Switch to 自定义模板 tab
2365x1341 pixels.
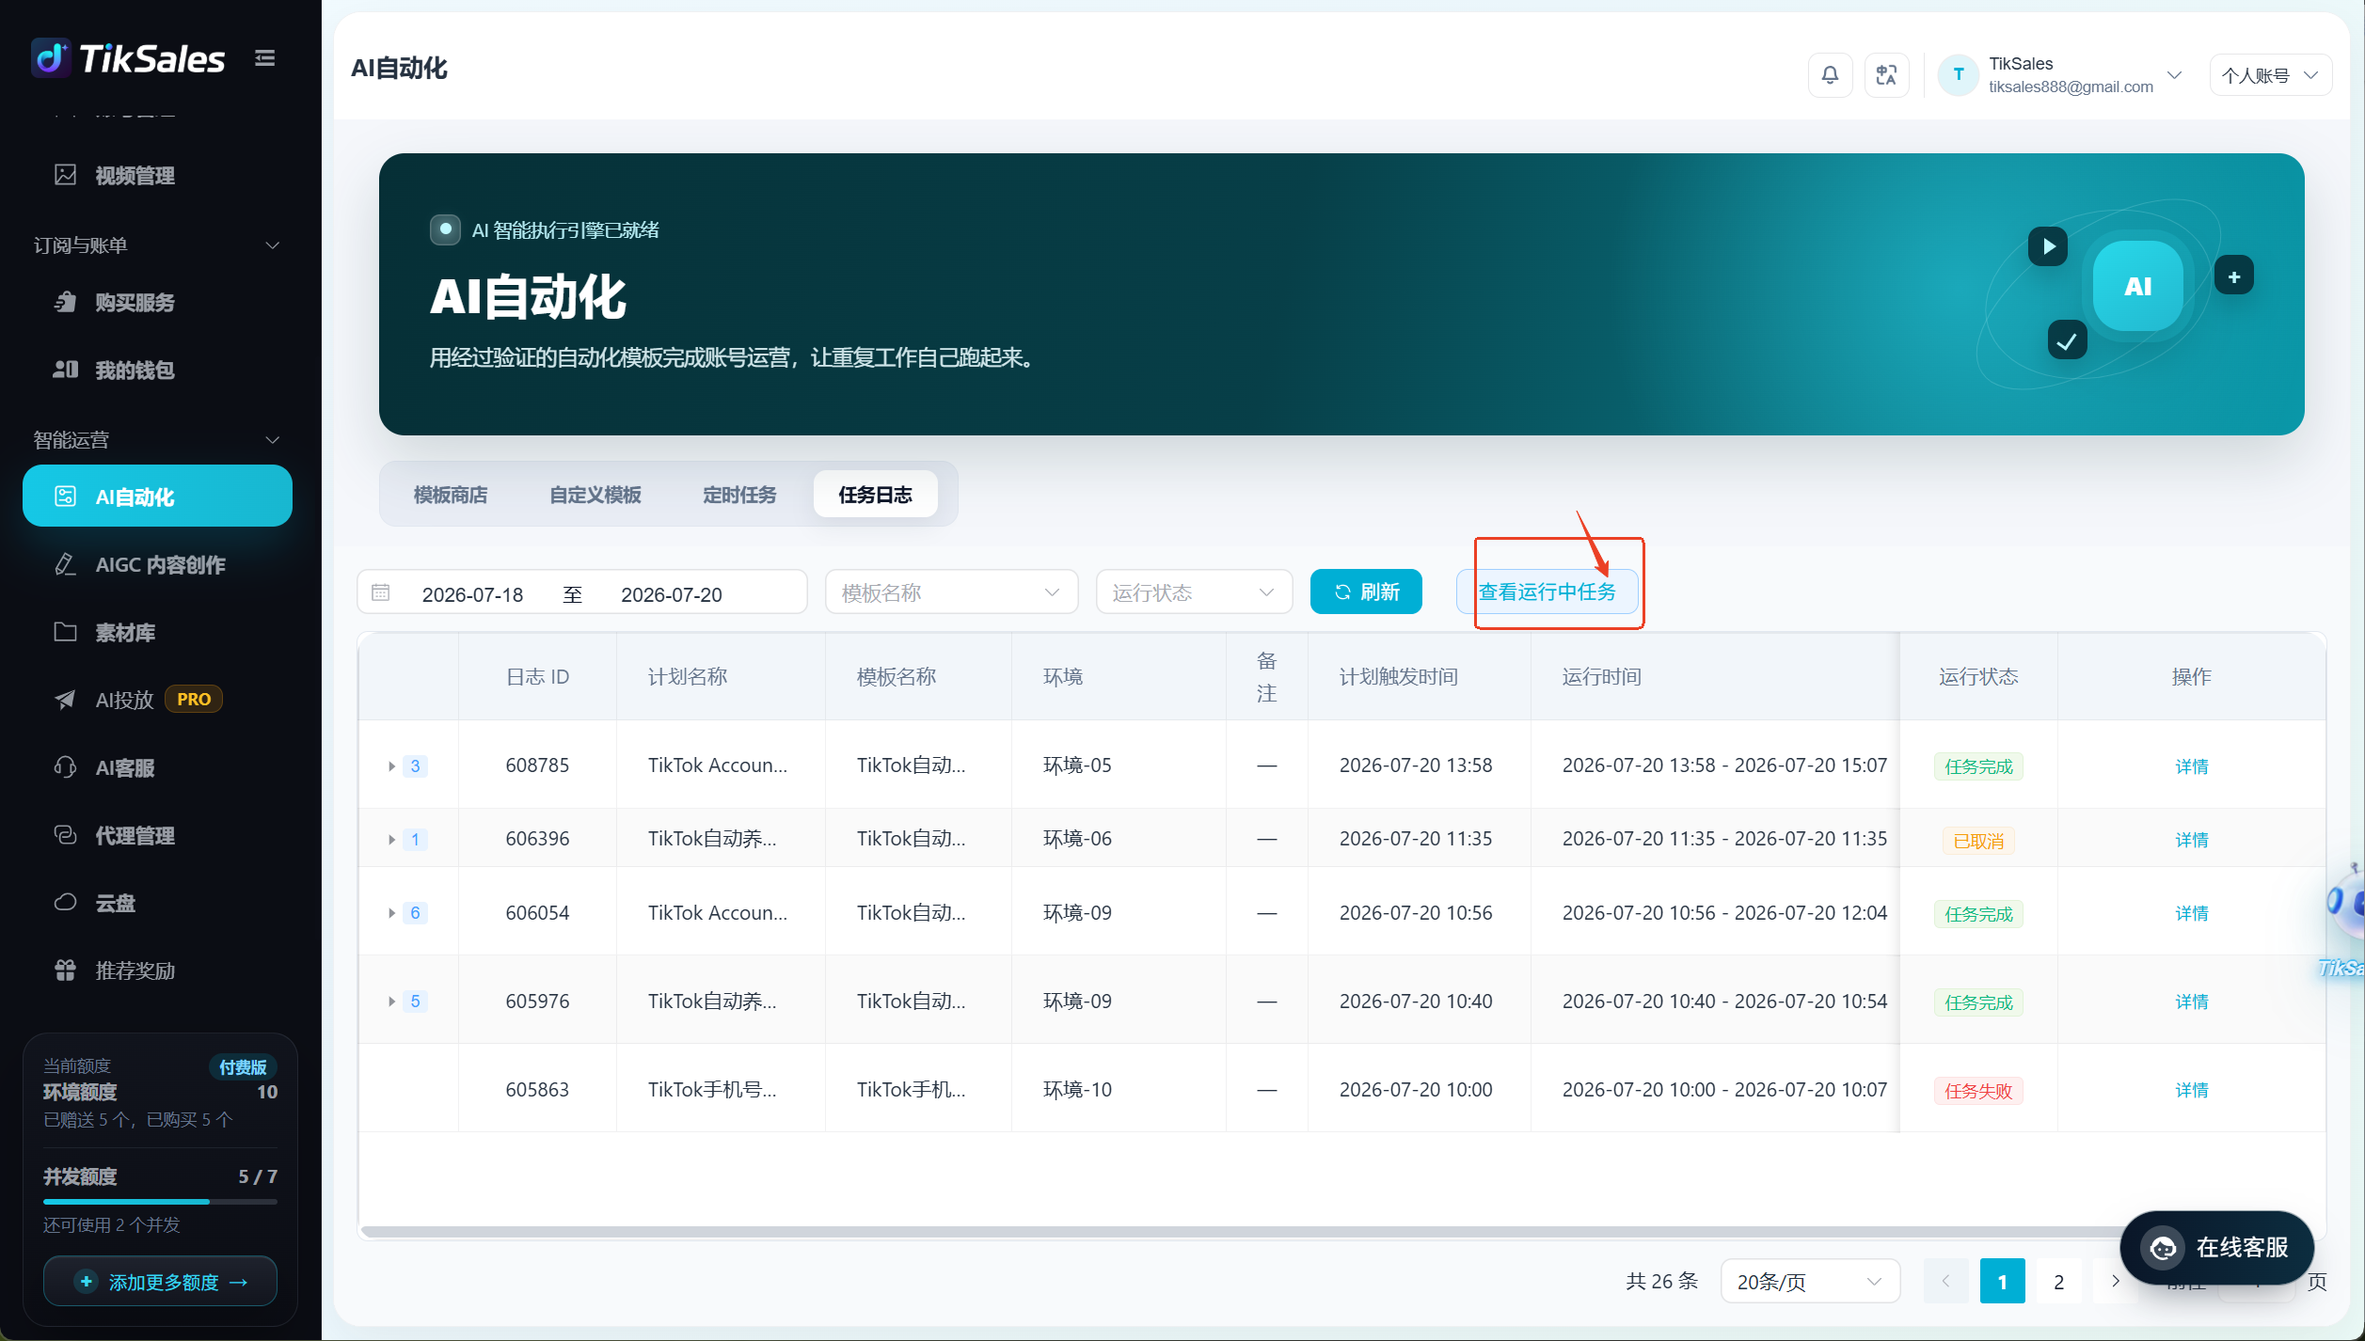595,495
